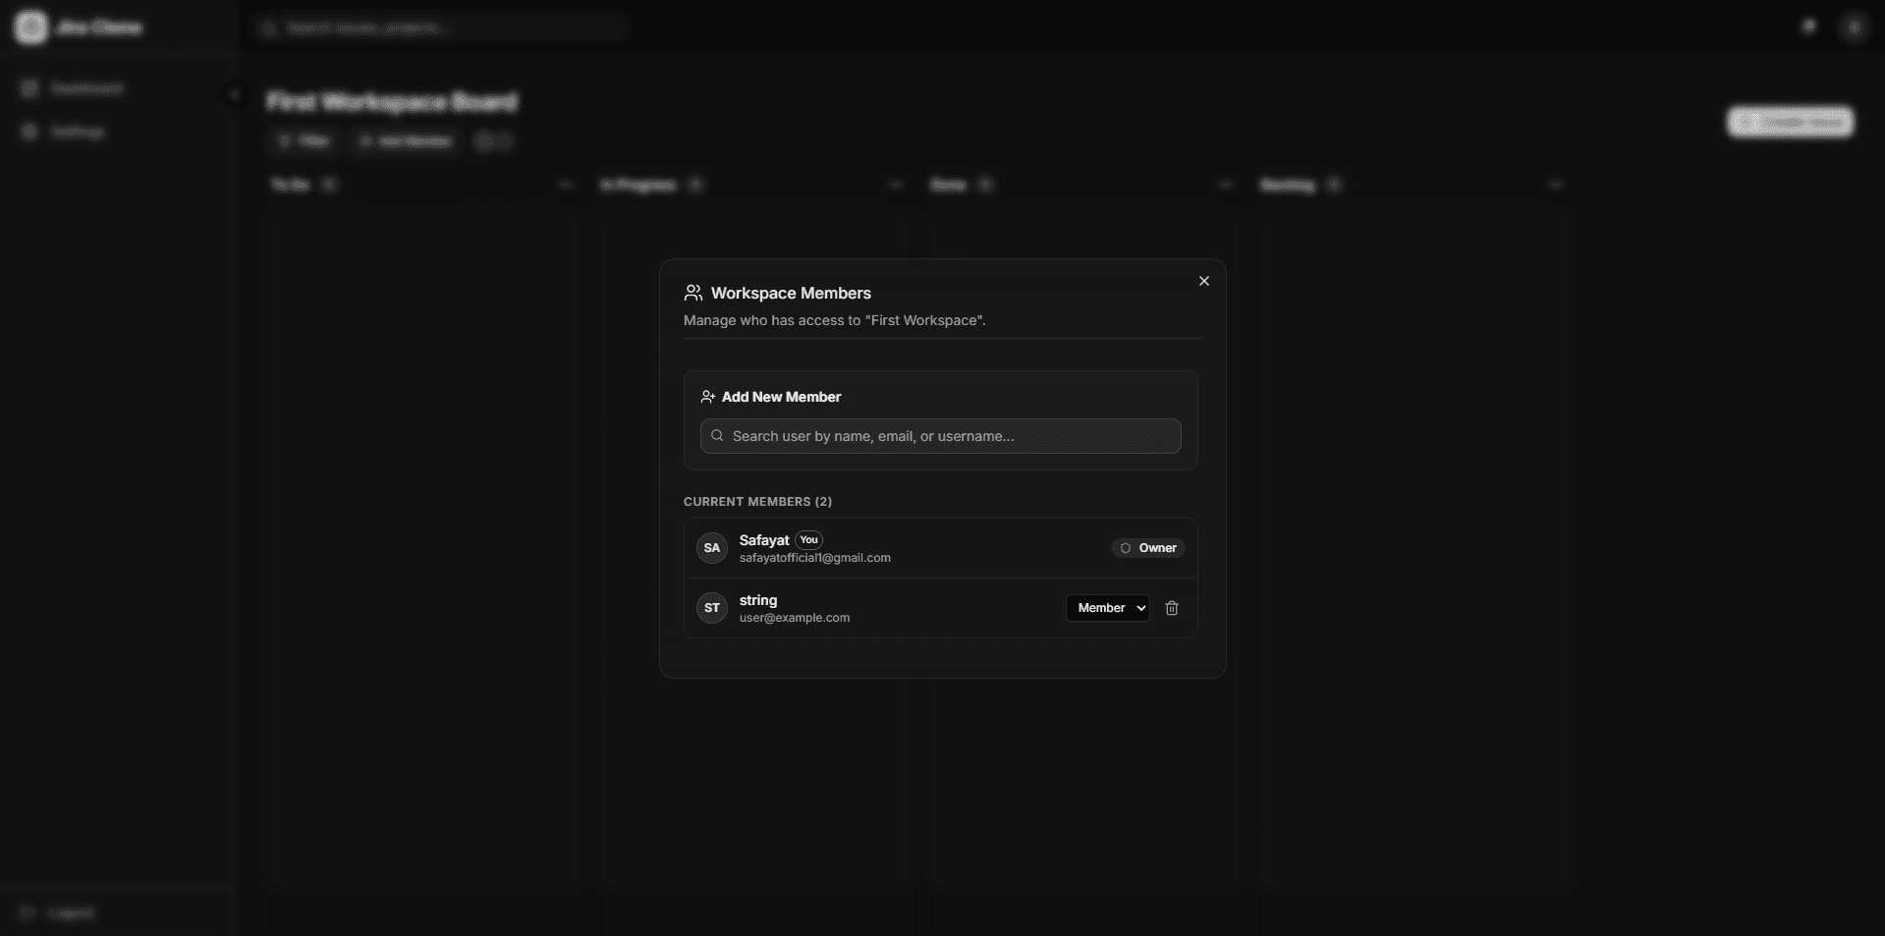Click the You badge beside Safayat

(808, 540)
